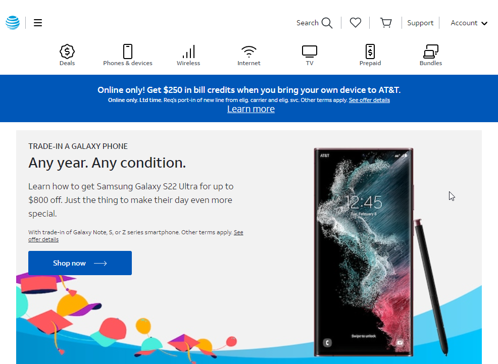Viewport: 498px width, 364px height.
Task: Select the Deals dollar badge icon
Action: click(67, 51)
